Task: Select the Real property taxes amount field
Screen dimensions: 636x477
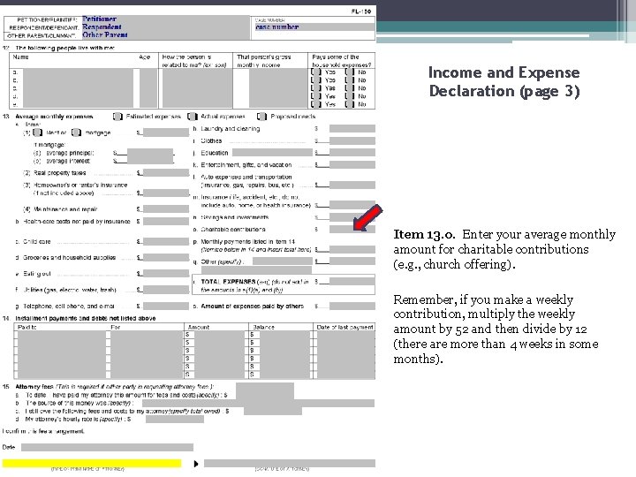Action: coord(166,173)
